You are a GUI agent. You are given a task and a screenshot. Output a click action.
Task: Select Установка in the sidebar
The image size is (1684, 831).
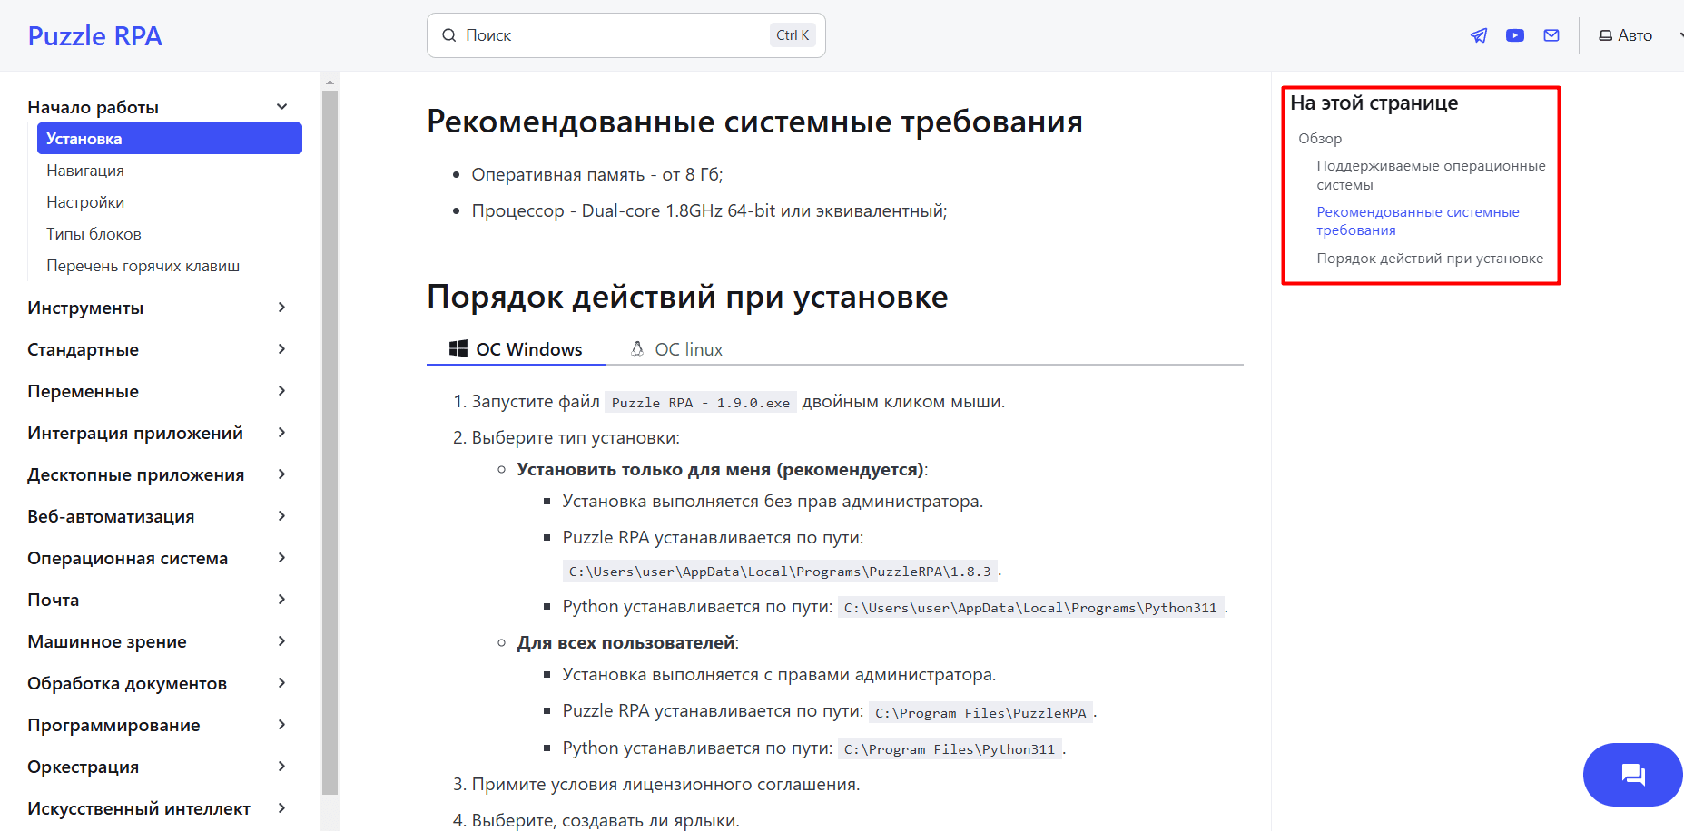[x=83, y=138]
